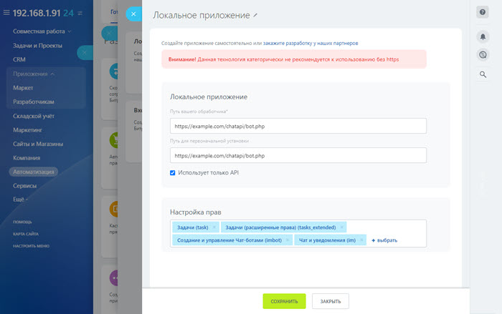Screen dimensions: 502x314
Task: Toggle the Использует только API checkbox
Action: tap(173, 173)
